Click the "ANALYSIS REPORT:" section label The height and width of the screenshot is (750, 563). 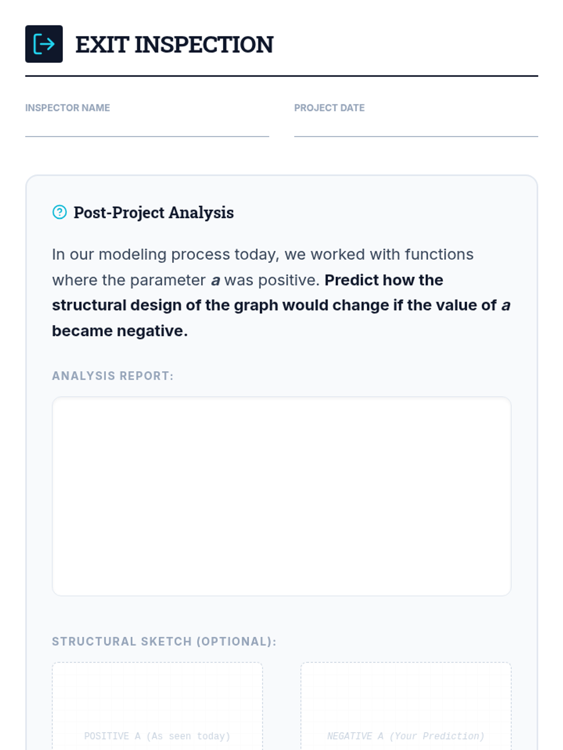(x=113, y=376)
